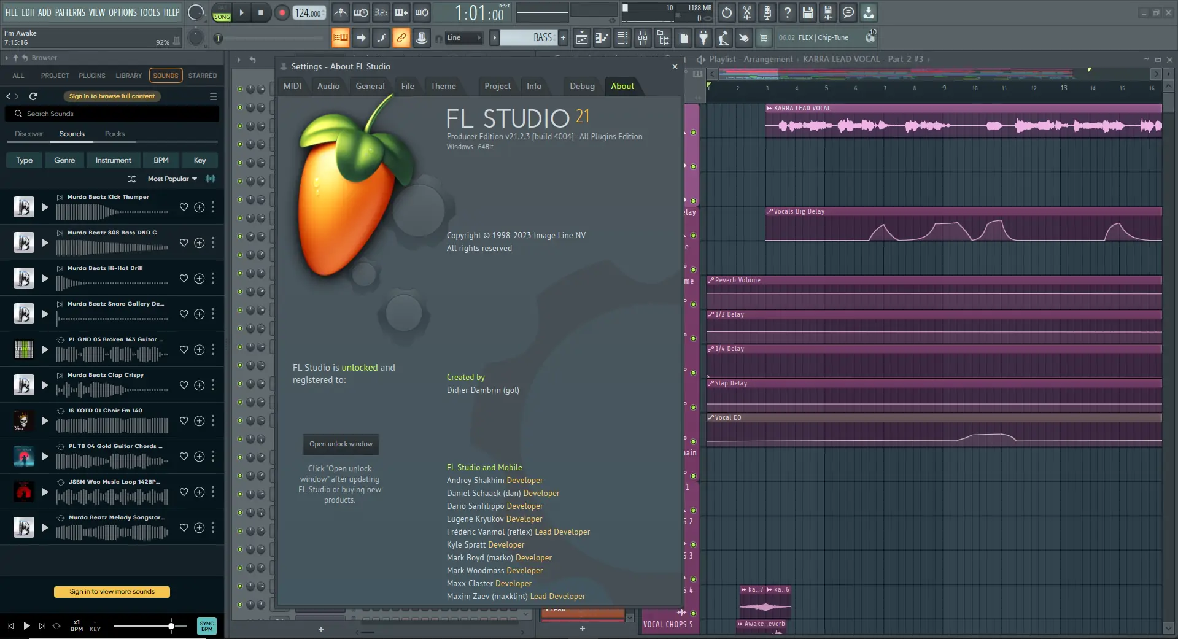The image size is (1178, 639).
Task: Open the shopping cart icon
Action: click(764, 38)
